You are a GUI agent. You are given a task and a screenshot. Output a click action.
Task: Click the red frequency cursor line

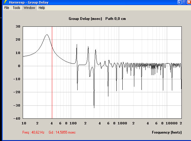52,72
